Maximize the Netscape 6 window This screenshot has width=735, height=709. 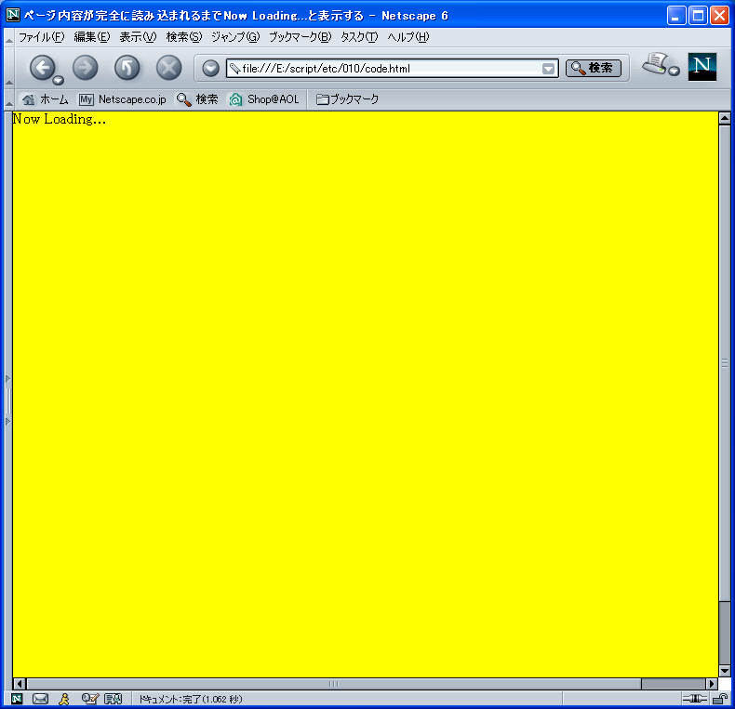(698, 16)
